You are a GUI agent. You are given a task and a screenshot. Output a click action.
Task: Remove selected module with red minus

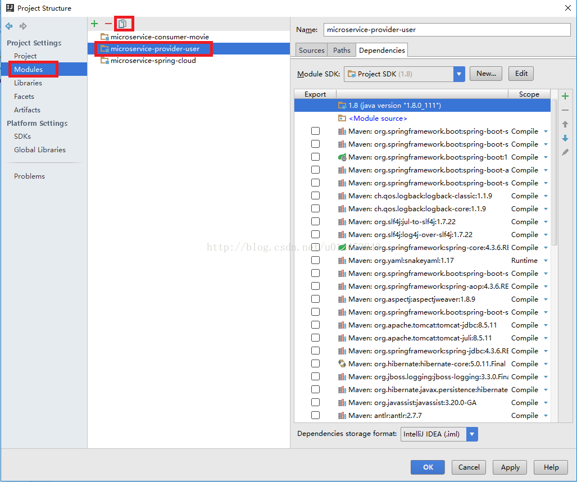108,24
